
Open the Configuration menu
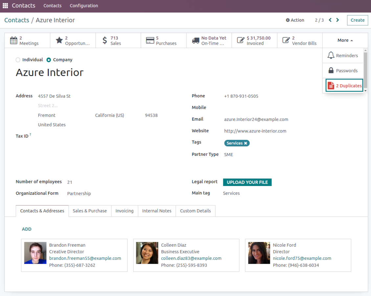click(x=84, y=6)
